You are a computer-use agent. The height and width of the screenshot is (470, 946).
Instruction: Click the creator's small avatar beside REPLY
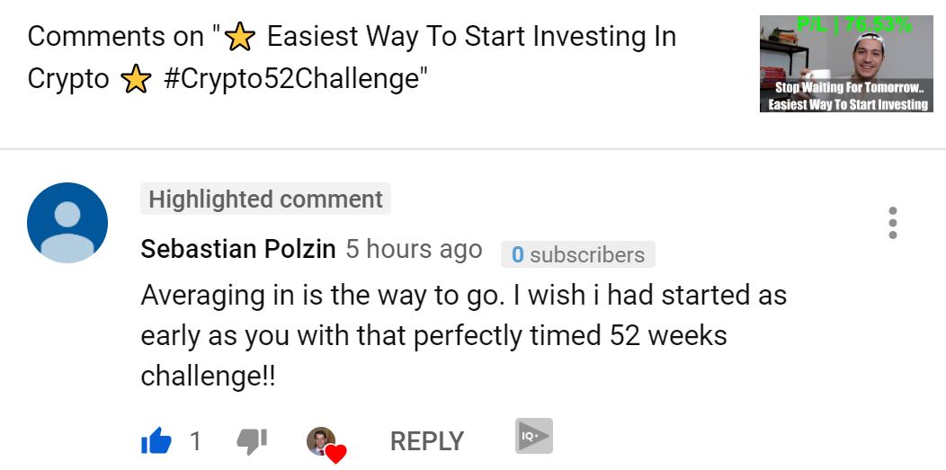click(319, 440)
